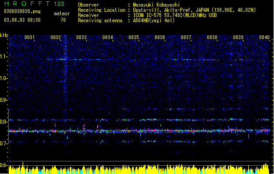Select the observer name Masayuki Kobayashi
The height and width of the screenshot is (174, 274).
pos(156,5)
